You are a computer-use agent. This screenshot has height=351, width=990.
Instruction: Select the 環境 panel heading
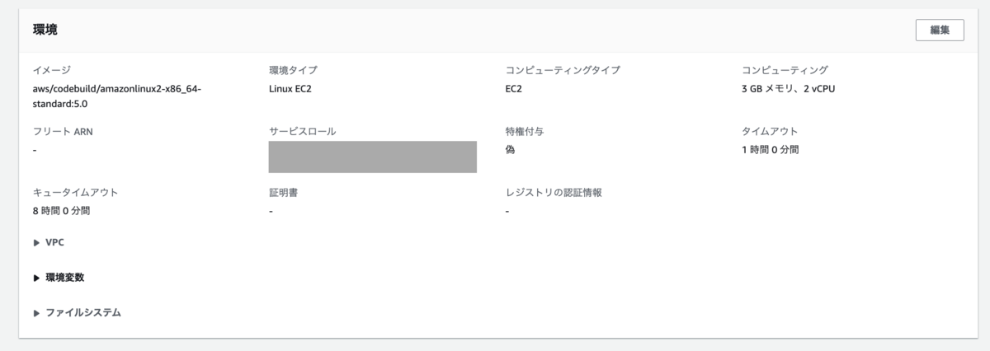pos(45,30)
